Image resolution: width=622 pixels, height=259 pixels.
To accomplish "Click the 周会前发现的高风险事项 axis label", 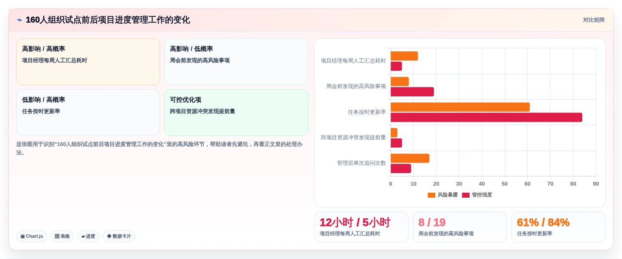I will click(356, 86).
